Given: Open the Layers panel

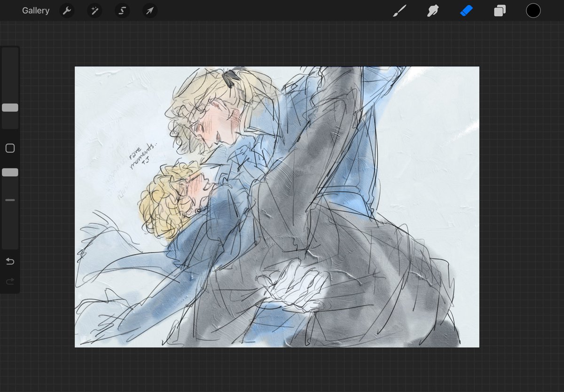Looking at the screenshot, I should click(500, 10).
